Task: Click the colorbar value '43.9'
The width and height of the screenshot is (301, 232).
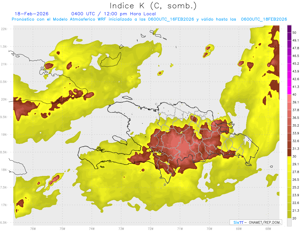Action: pyautogui.click(x=296, y=71)
